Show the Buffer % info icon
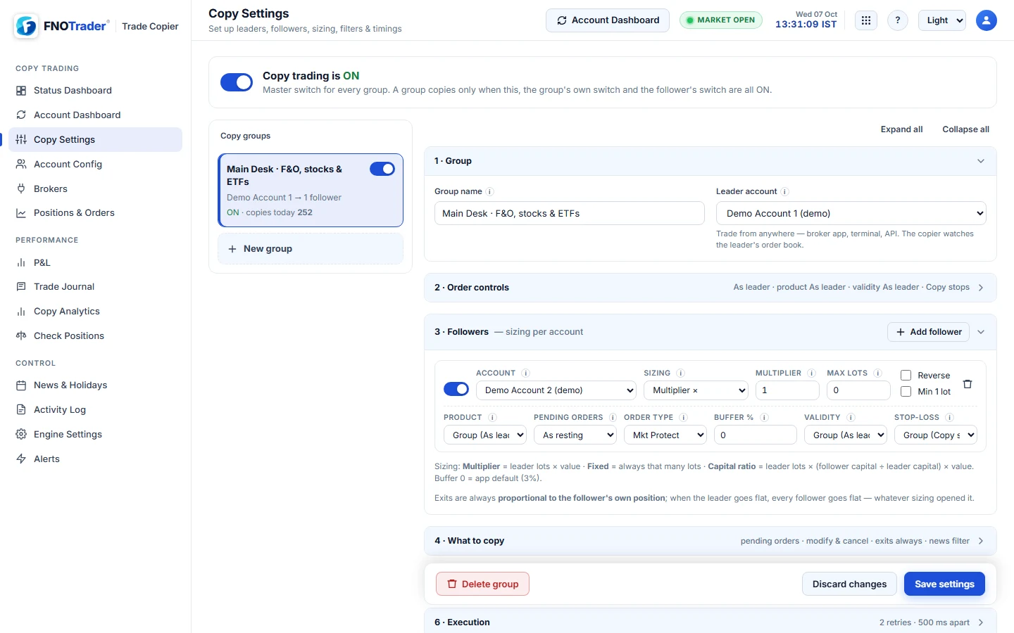 pos(764,417)
